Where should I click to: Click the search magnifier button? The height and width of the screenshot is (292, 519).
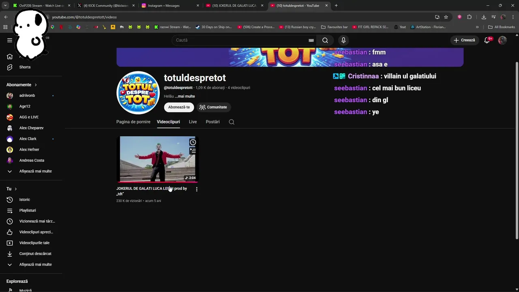(x=325, y=40)
